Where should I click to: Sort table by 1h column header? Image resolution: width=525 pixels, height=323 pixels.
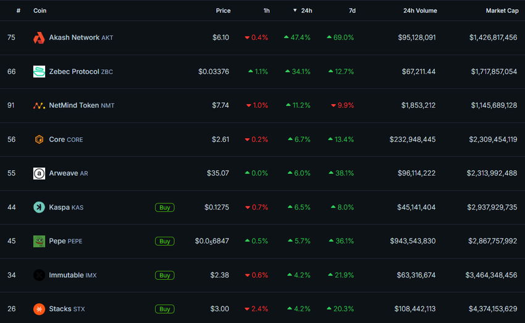[x=267, y=10]
